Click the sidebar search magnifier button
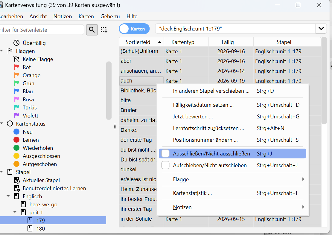 (92, 30)
